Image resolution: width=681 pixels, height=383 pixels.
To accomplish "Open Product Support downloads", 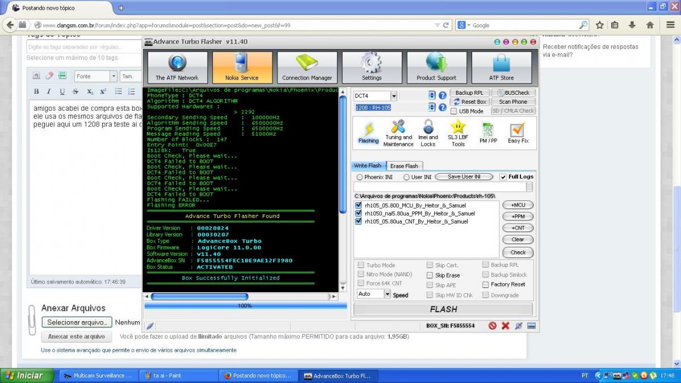I will 436,68.
